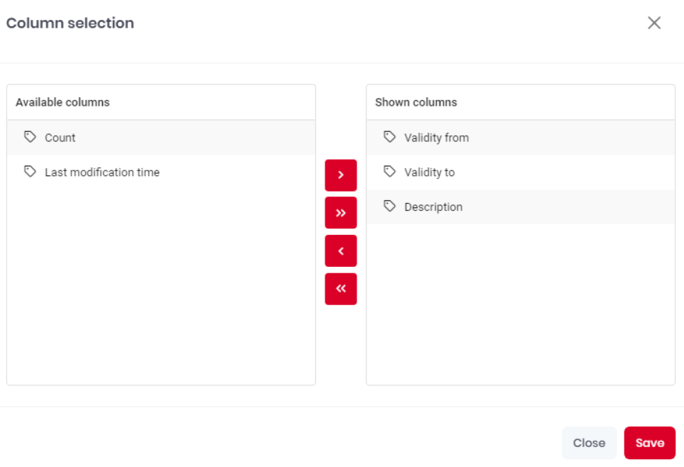This screenshot has width=684, height=467.
Task: Click the move-left single arrow button
Action: click(x=341, y=251)
